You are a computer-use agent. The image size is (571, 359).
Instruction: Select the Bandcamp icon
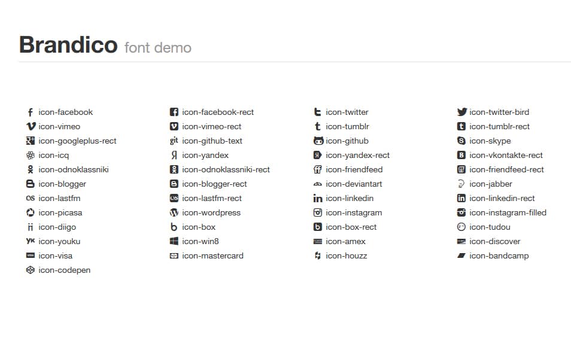click(x=461, y=256)
